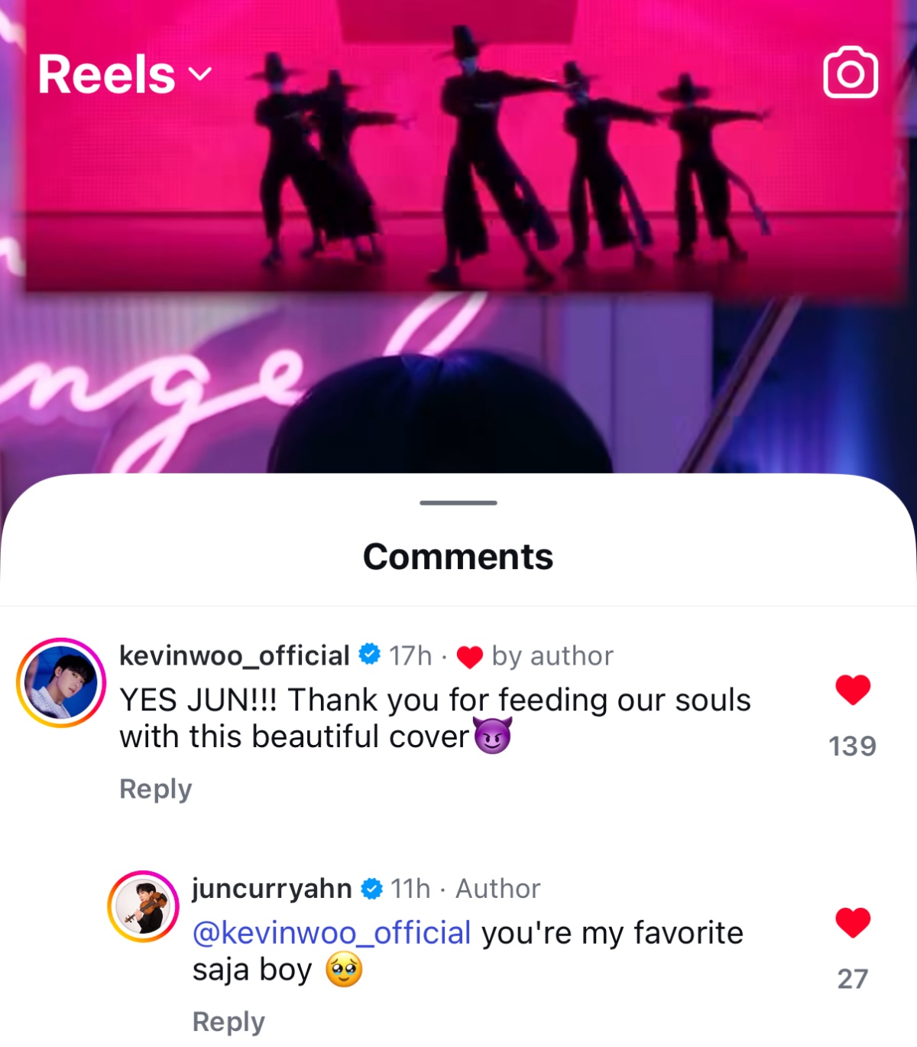Reply to kevinwoo_official's comment
The image size is (917, 1047).
coord(155,789)
